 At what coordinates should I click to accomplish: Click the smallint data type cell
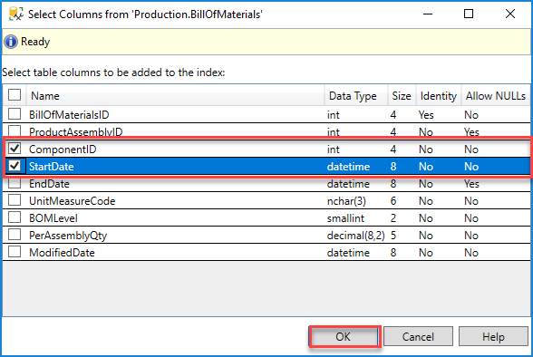tap(345, 218)
